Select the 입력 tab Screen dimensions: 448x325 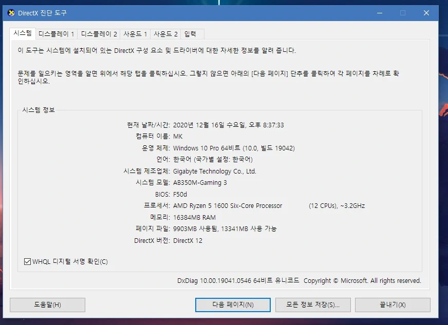point(191,34)
